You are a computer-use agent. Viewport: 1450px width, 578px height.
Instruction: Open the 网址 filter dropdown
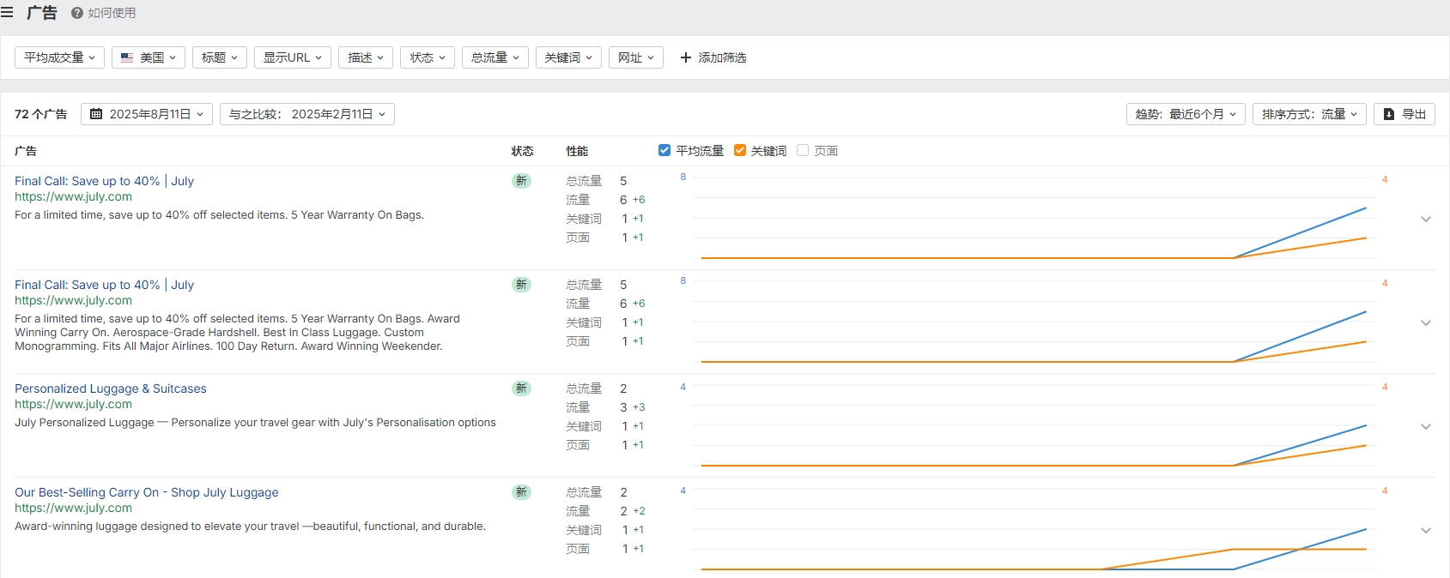pos(636,57)
